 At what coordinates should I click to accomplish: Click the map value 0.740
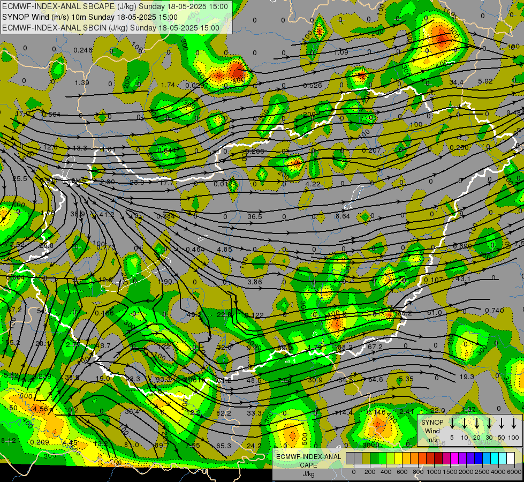(494, 311)
